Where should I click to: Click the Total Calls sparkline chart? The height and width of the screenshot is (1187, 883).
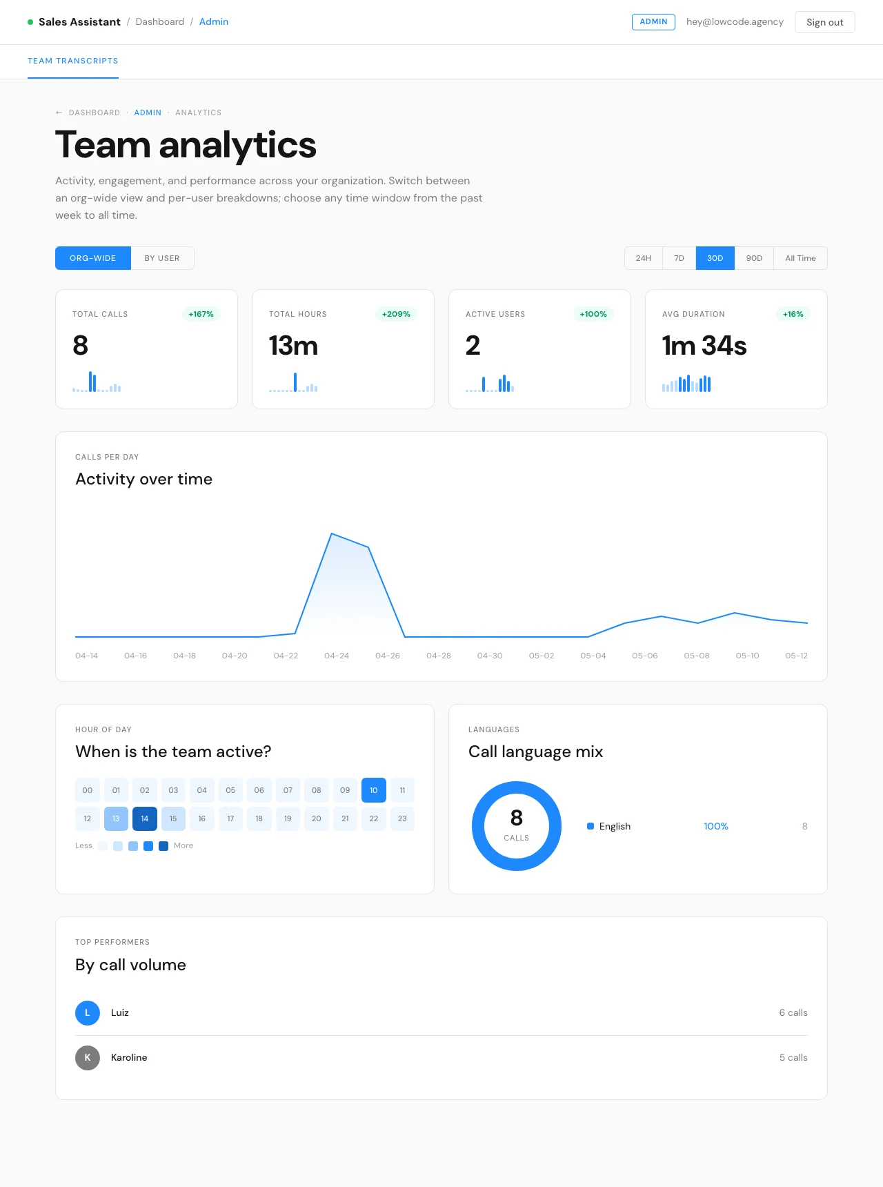[x=97, y=382]
